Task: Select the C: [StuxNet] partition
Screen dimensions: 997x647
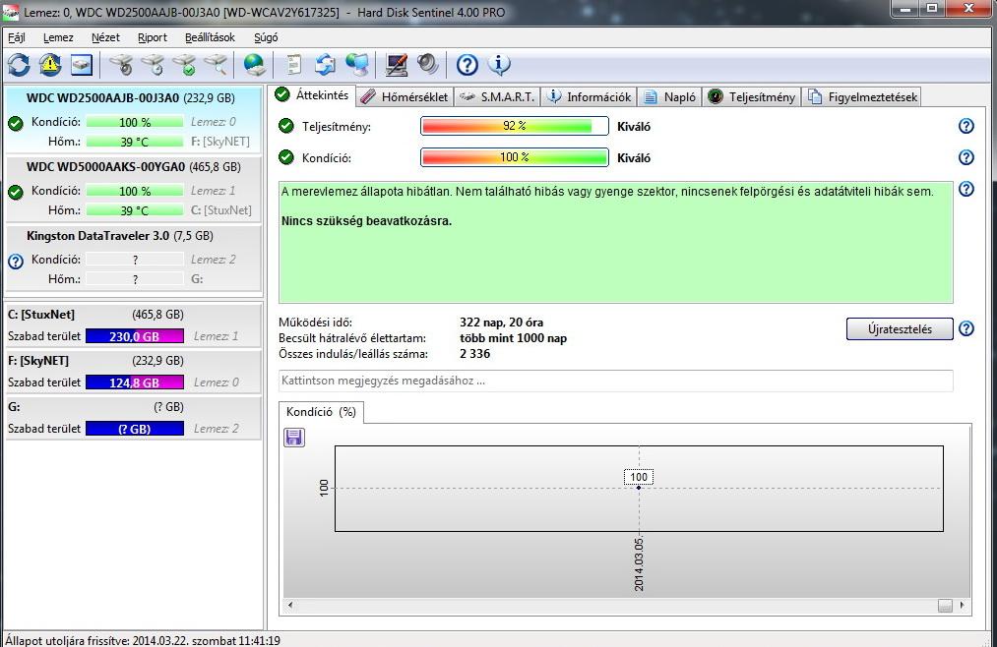Action: pyautogui.click(x=132, y=325)
